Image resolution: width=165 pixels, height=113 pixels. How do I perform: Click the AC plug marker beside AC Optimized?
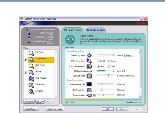point(26,60)
